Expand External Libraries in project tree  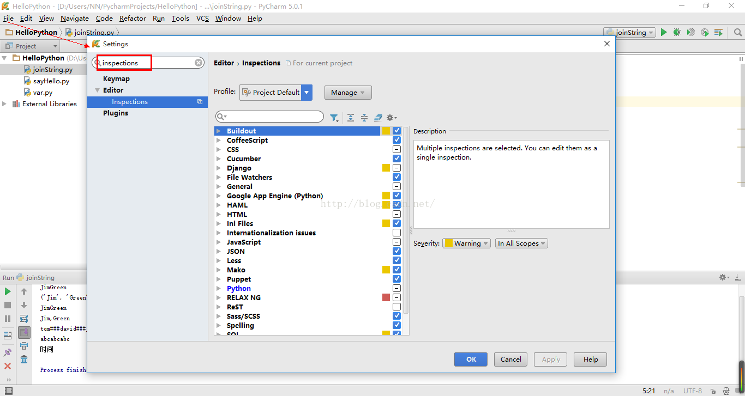(x=4, y=103)
